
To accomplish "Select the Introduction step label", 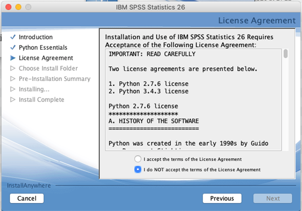I will [x=36, y=37].
